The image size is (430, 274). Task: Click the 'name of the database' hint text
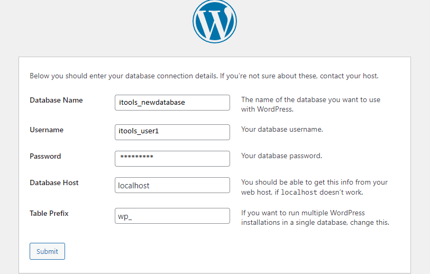310,105
